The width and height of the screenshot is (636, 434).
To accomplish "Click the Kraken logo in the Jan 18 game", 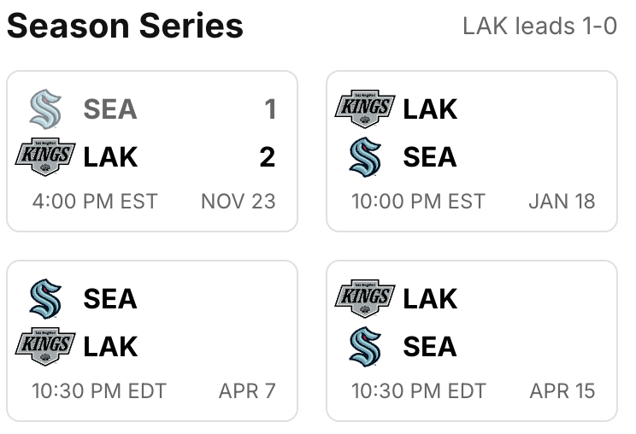I will 365,157.
